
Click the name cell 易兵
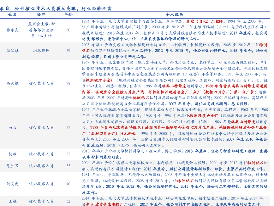[13, 127]
